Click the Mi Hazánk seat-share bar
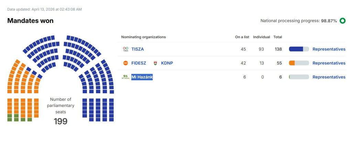 299,77
